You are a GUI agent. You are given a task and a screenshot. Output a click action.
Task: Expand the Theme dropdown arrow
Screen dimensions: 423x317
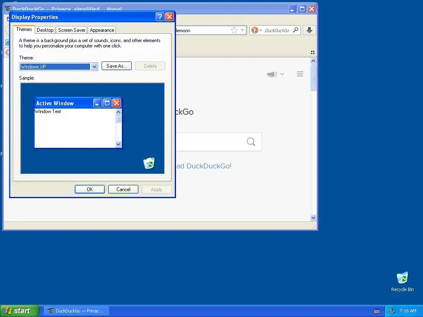94,66
